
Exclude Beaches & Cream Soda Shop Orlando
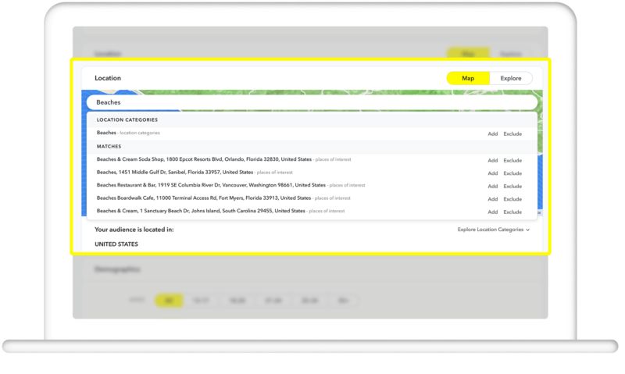tap(512, 160)
